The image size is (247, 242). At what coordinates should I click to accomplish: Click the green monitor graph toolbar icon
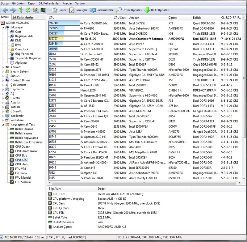click(x=43, y=10)
